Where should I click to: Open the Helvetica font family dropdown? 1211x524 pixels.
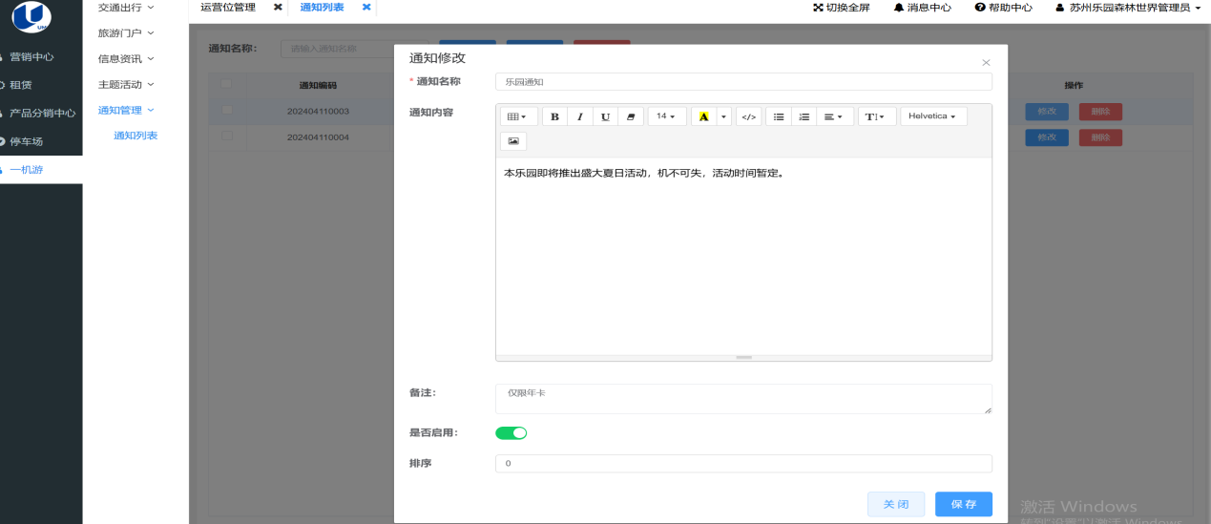tap(932, 116)
